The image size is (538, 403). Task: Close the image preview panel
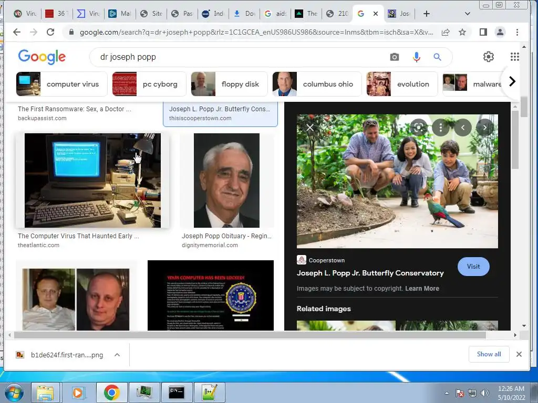310,128
